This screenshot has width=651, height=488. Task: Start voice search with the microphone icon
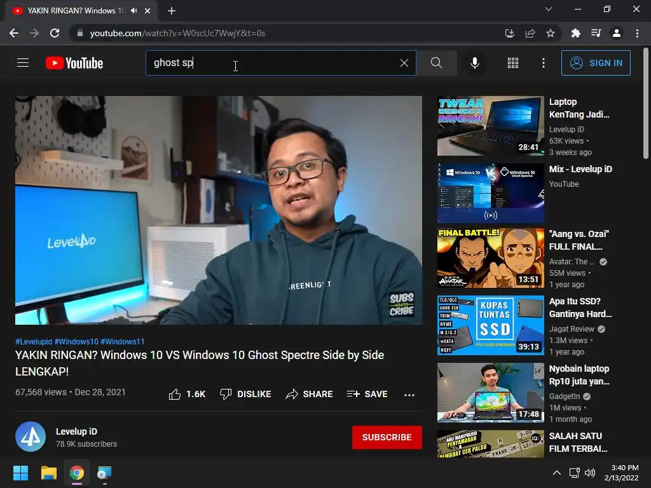click(x=474, y=63)
